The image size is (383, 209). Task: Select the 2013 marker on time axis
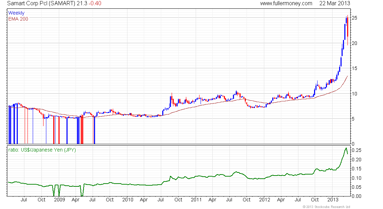point(333,200)
